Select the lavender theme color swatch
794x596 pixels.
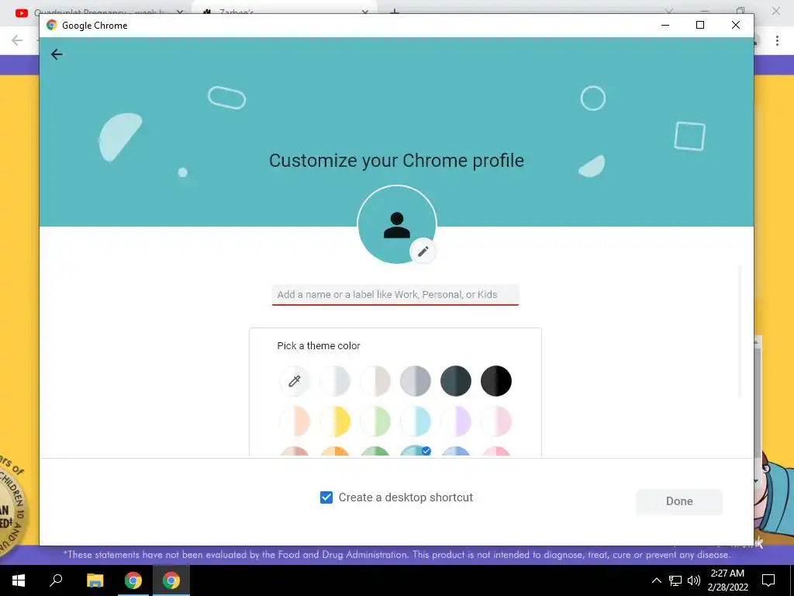coord(456,421)
